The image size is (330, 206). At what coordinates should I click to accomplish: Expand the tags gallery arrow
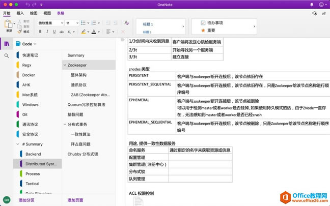(x=254, y=26)
